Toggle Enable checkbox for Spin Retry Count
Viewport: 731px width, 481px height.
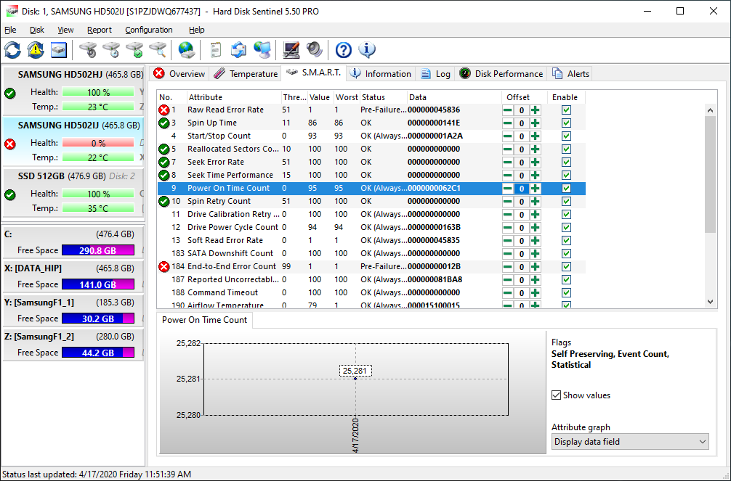[567, 202]
